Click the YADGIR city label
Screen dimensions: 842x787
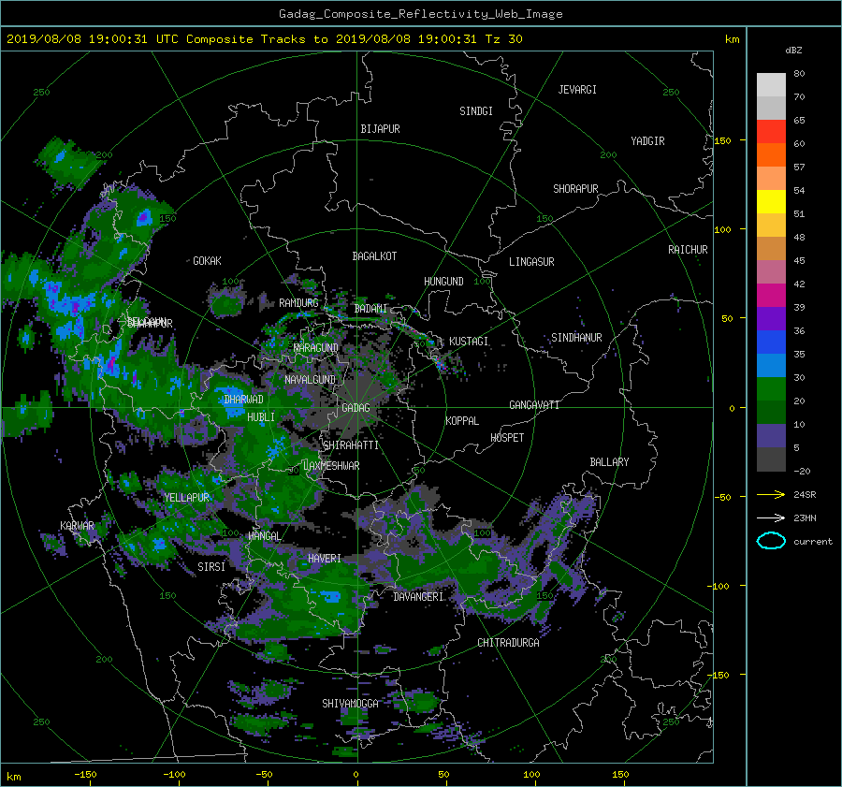(647, 141)
